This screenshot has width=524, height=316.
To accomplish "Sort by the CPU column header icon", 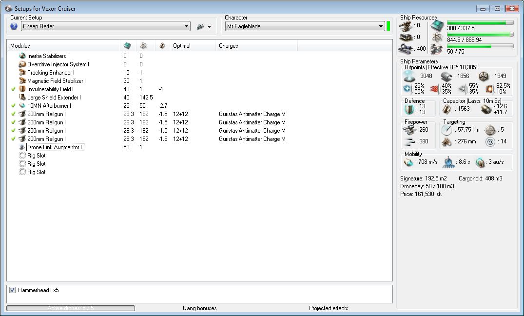I will (127, 46).
